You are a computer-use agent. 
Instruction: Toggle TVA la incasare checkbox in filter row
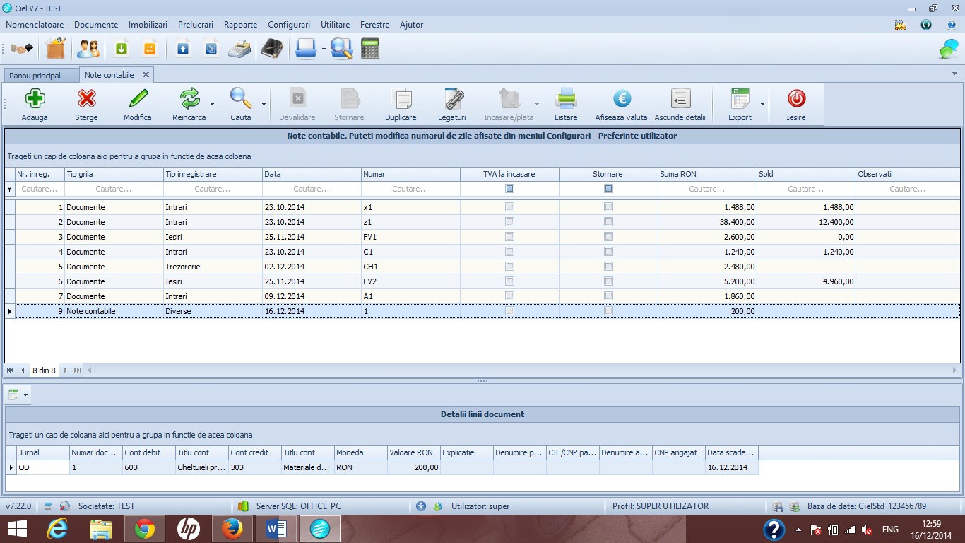point(509,189)
